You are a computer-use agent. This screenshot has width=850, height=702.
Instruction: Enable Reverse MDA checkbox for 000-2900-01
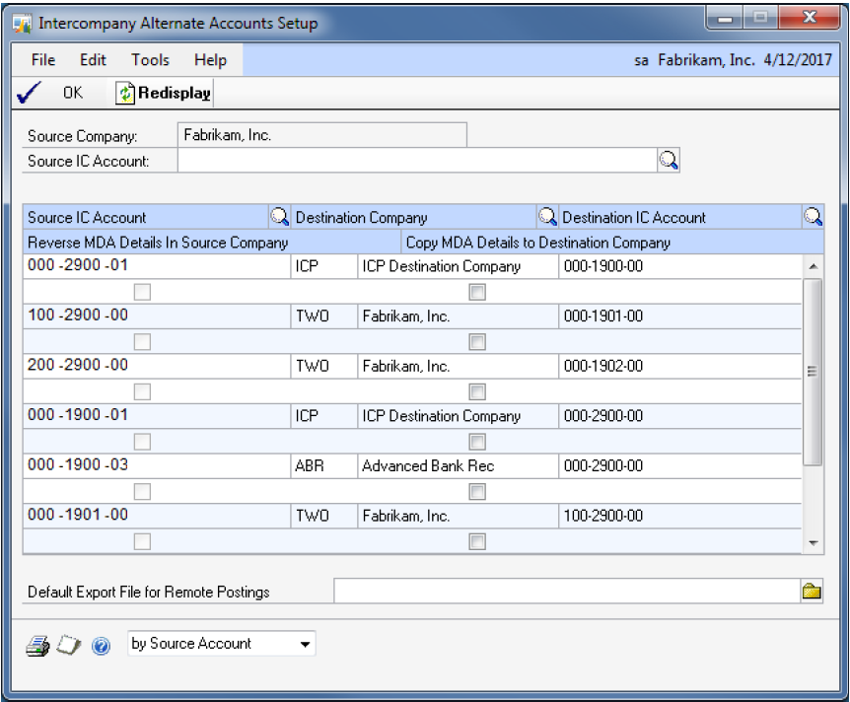click(x=143, y=292)
